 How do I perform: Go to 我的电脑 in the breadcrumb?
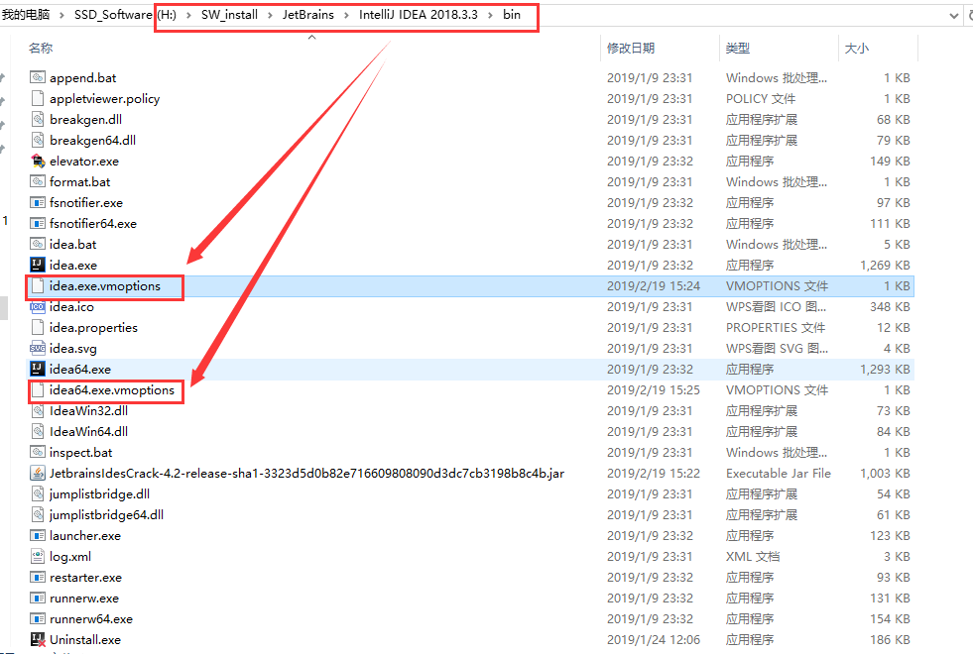click(26, 14)
